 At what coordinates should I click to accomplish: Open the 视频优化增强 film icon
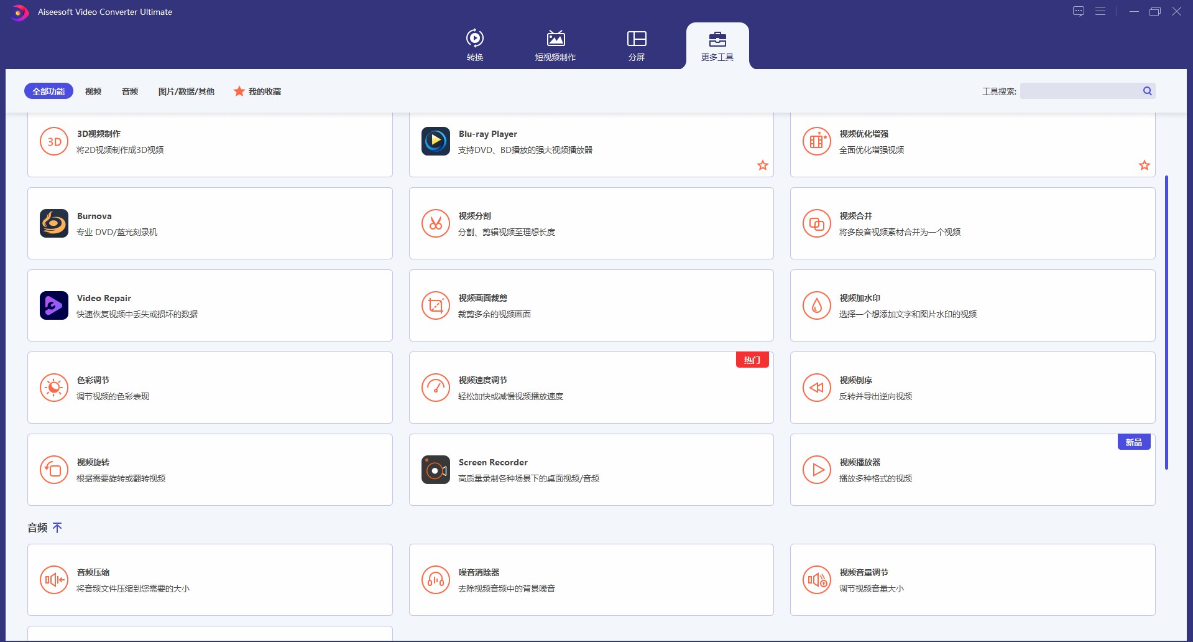(x=817, y=142)
